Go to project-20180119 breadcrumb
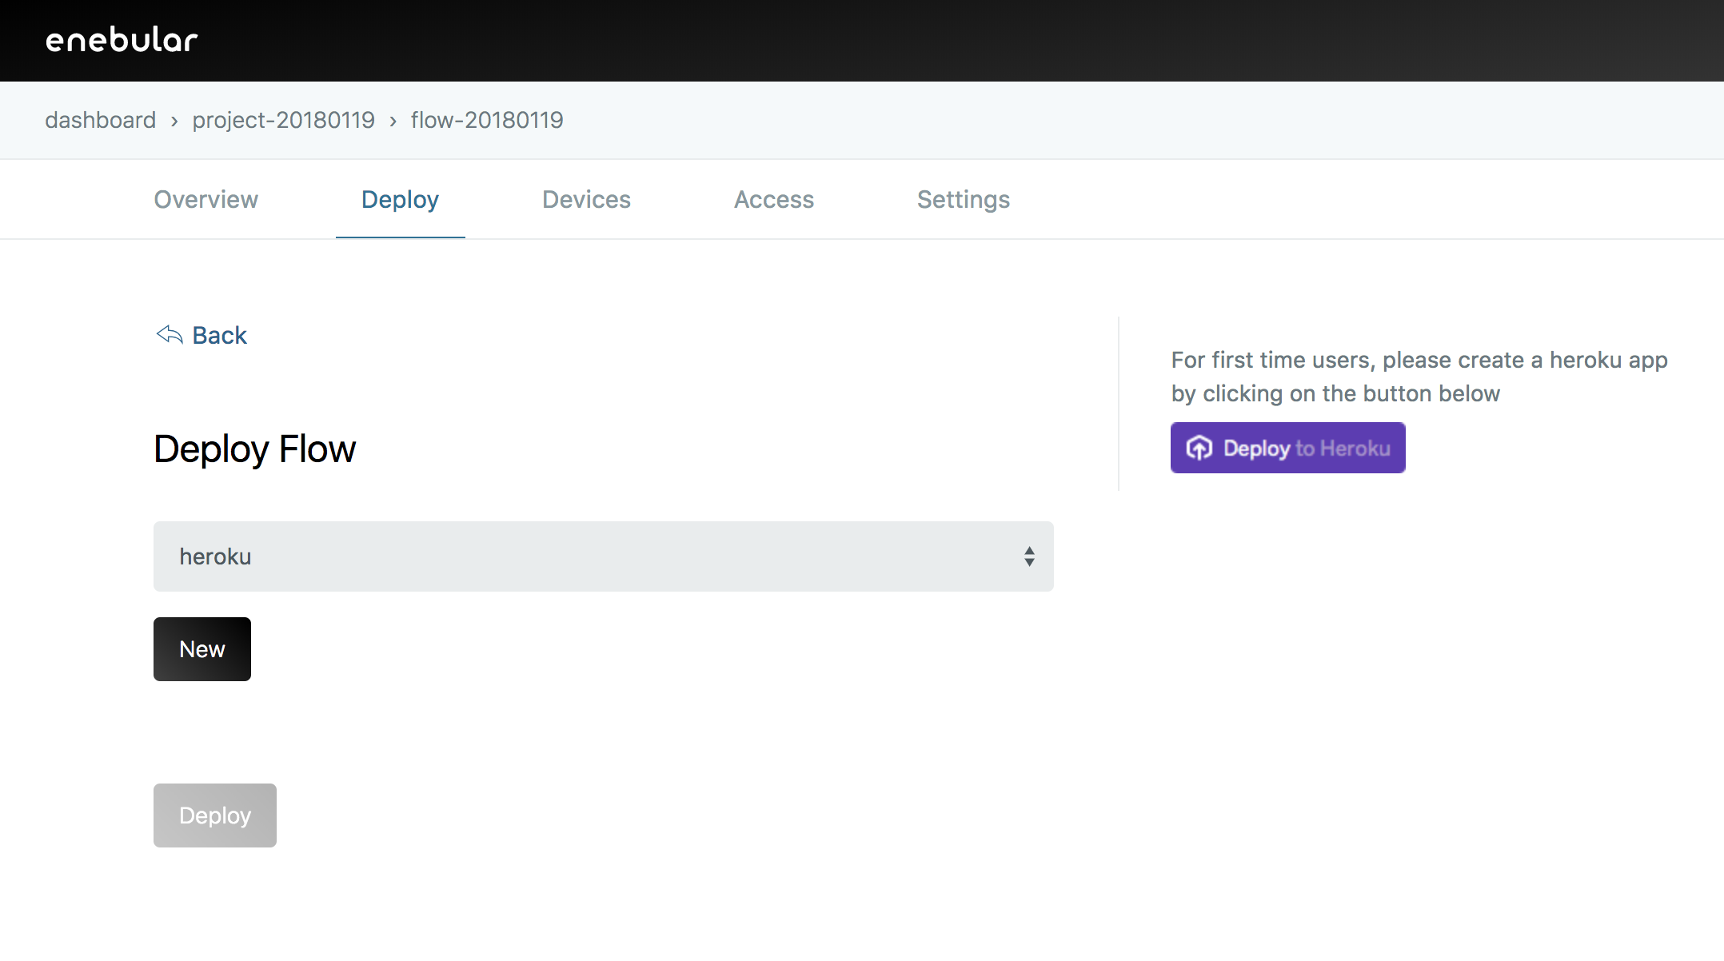The image size is (1724, 961). click(283, 120)
